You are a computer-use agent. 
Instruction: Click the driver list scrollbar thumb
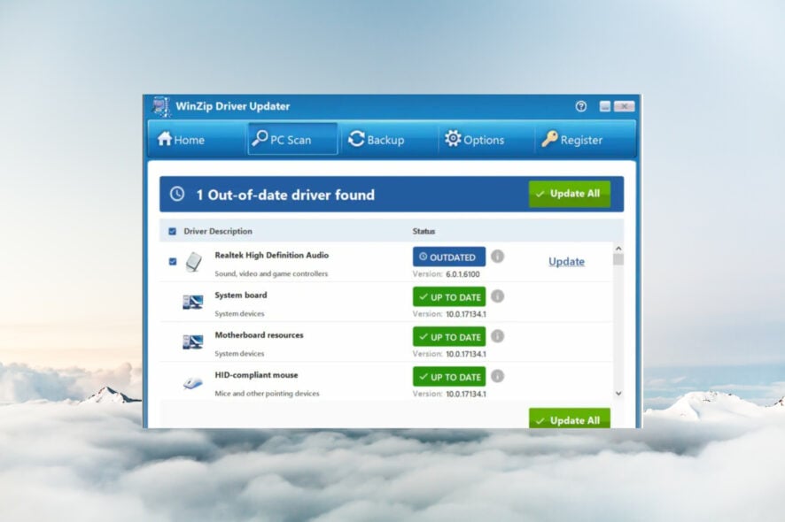tap(618, 259)
